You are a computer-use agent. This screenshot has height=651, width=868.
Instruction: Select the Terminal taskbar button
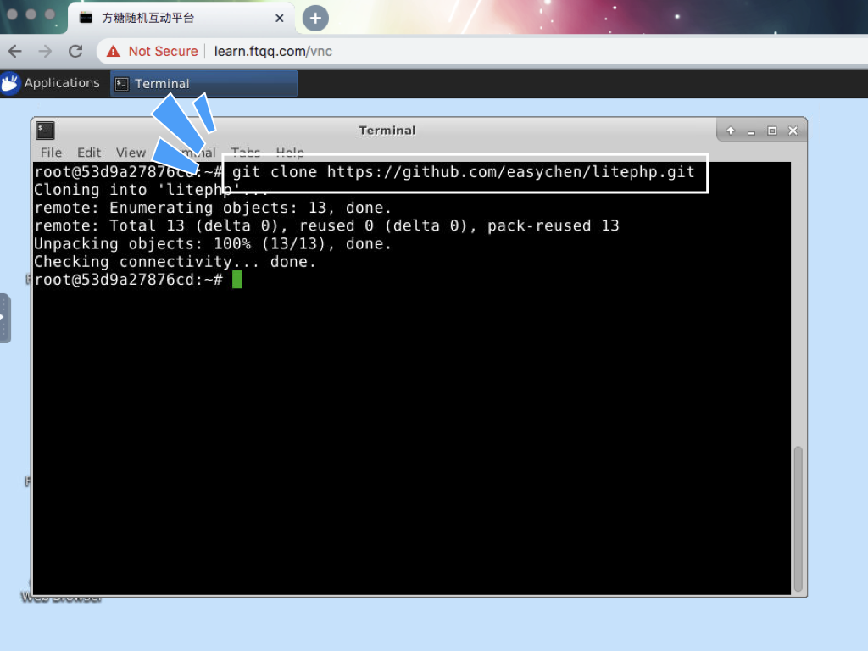click(203, 84)
